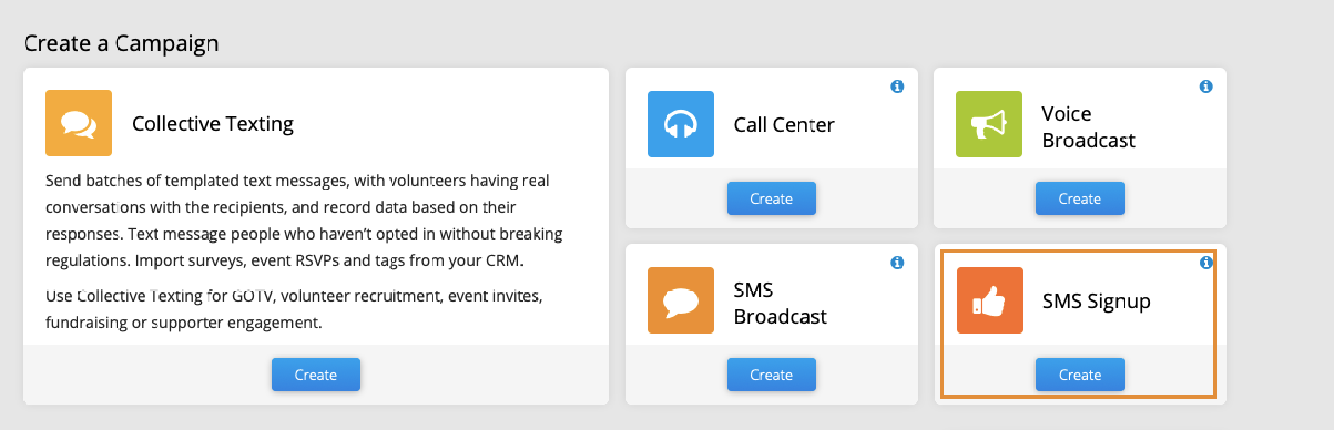
Task: Select the SMS Signup card title
Action: point(1096,301)
